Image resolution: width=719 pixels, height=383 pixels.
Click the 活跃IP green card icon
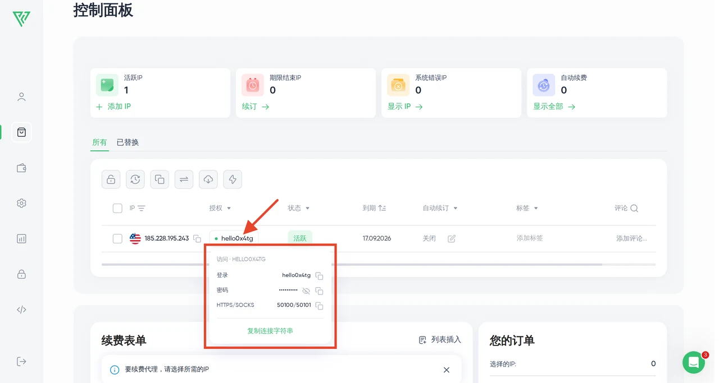(x=107, y=85)
